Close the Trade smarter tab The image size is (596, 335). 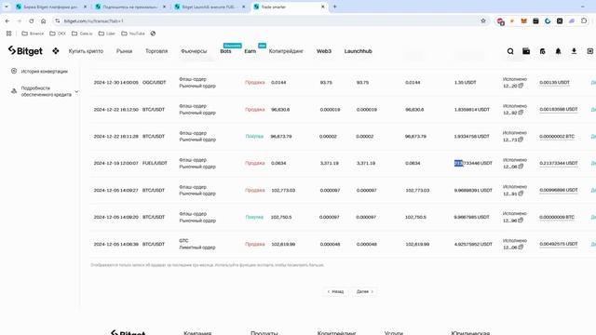(x=323, y=7)
